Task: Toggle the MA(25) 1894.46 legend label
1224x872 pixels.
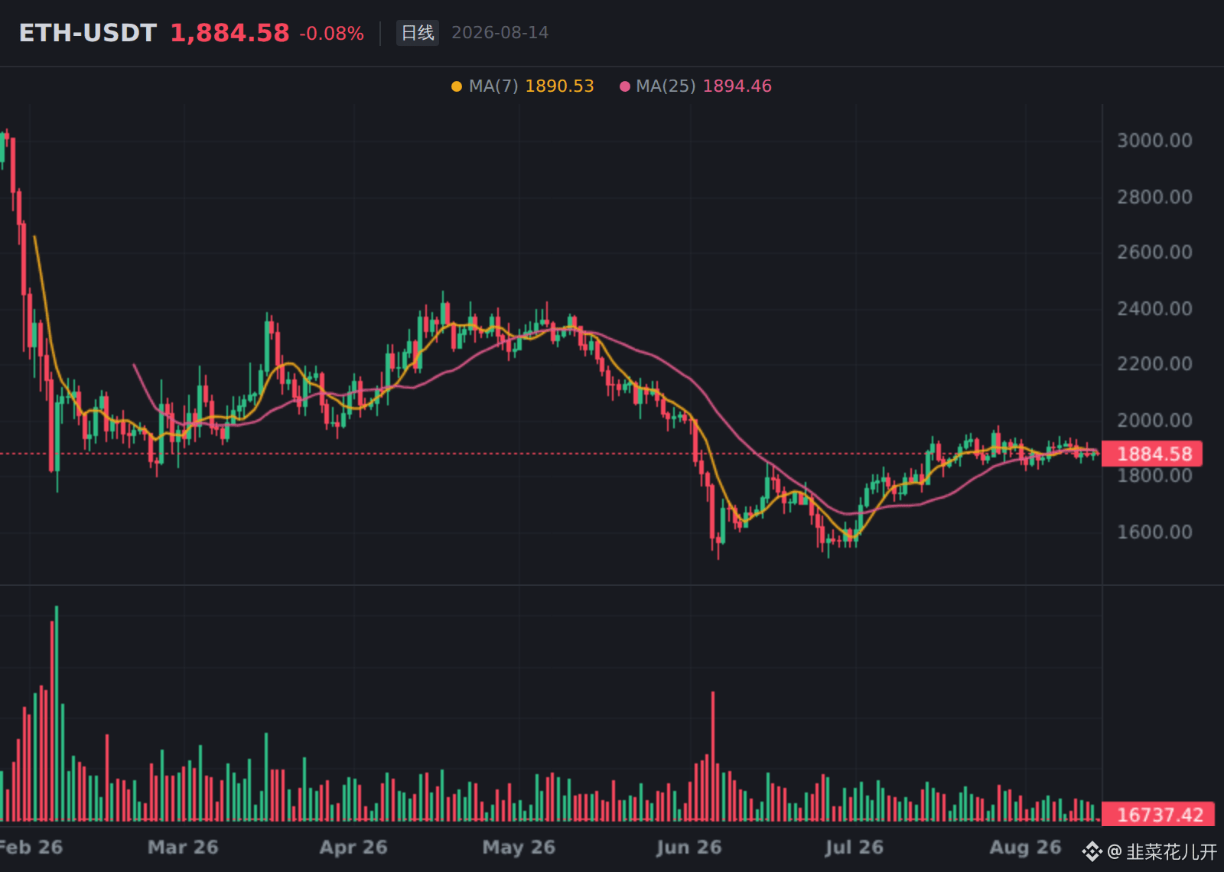Action: pos(704,86)
